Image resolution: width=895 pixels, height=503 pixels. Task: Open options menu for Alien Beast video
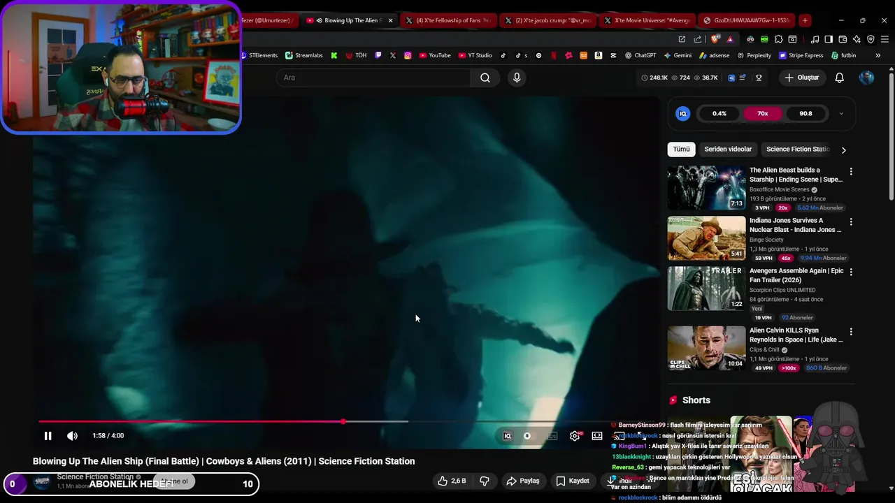851,171
